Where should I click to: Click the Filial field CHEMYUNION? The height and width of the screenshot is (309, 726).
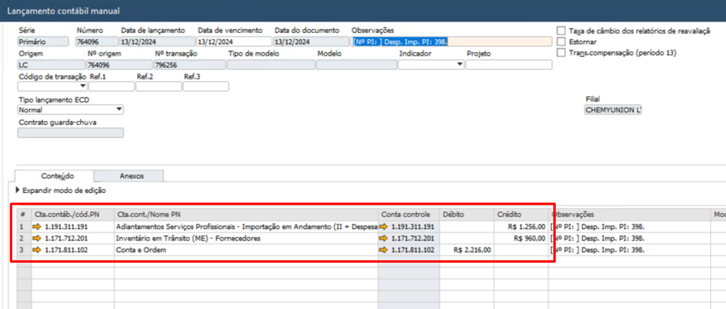point(613,111)
